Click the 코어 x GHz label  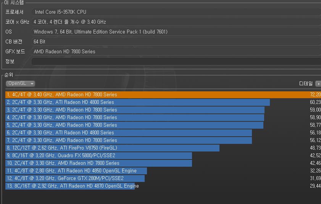click(x=17, y=22)
